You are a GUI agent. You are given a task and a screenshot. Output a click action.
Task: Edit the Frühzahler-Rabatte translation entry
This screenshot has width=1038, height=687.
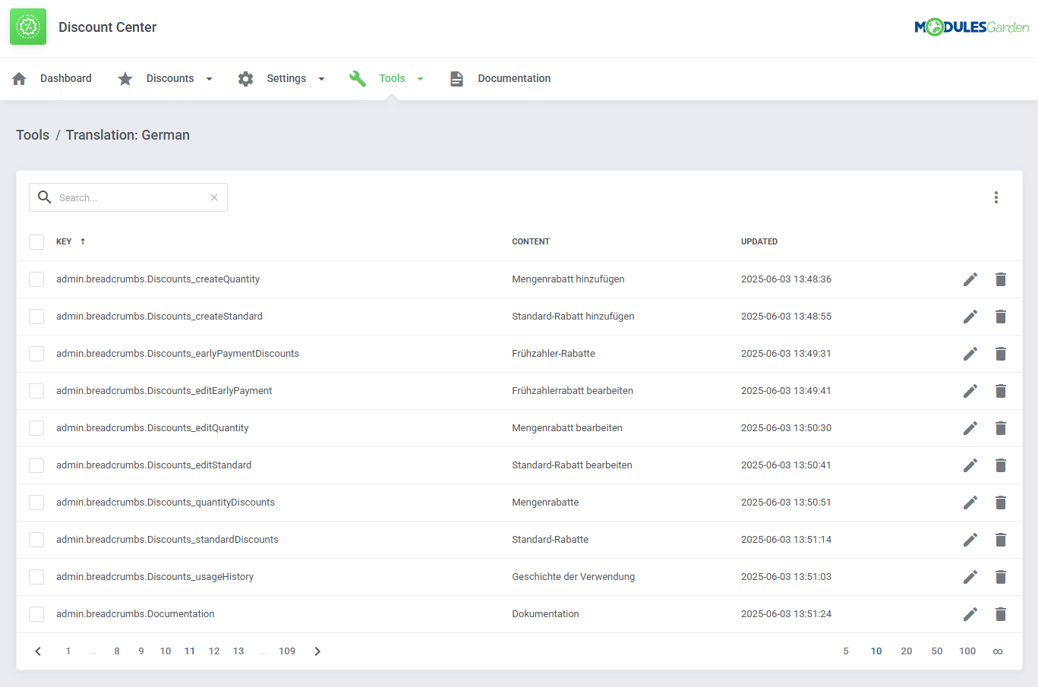[970, 354]
